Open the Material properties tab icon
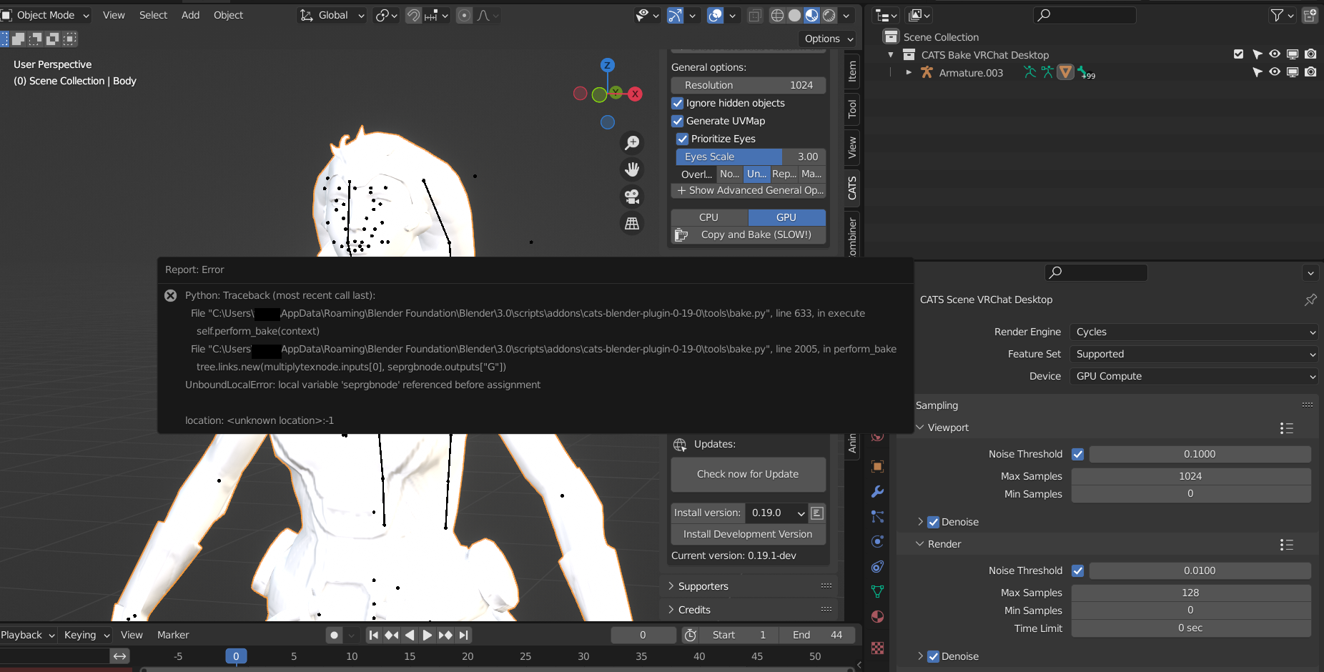1324x672 pixels. (x=877, y=616)
